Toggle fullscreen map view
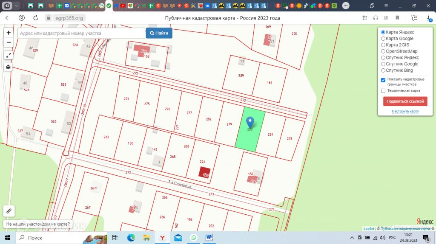The height and width of the screenshot is (244, 436). coord(9,56)
